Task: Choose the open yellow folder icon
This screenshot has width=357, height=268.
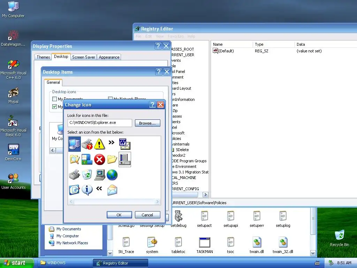Action: [112, 159]
